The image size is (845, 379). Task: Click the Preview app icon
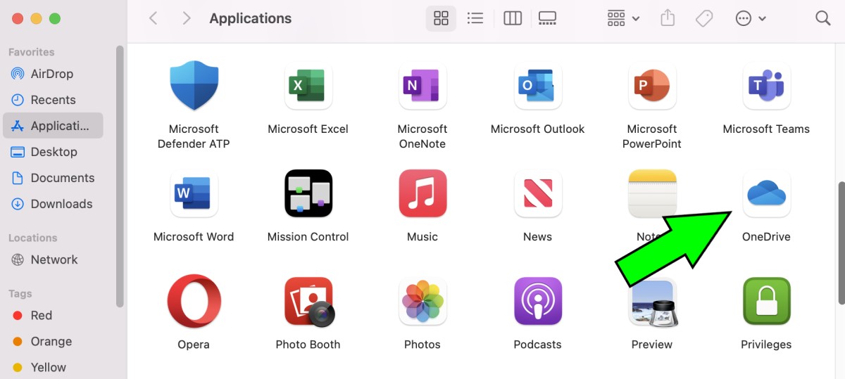652,302
